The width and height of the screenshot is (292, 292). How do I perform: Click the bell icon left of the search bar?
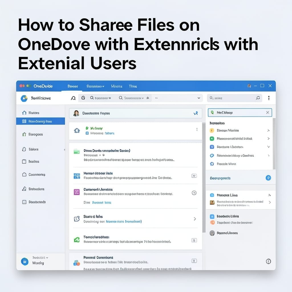click(x=73, y=98)
